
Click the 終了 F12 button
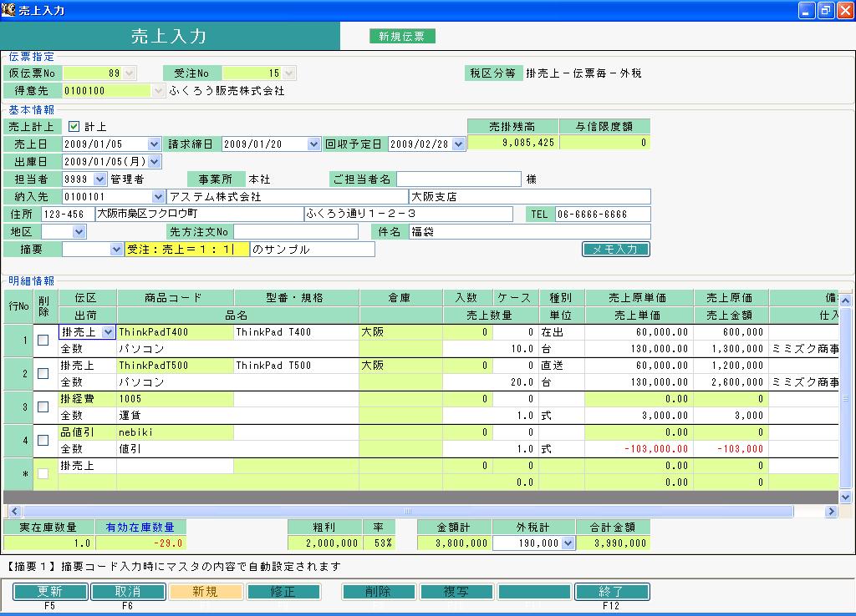(x=612, y=592)
